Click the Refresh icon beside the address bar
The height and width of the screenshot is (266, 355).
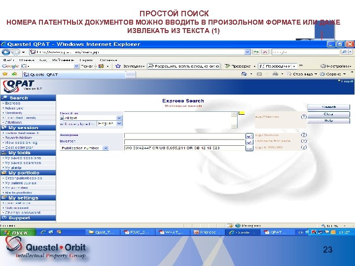pyautogui.click(x=256, y=52)
